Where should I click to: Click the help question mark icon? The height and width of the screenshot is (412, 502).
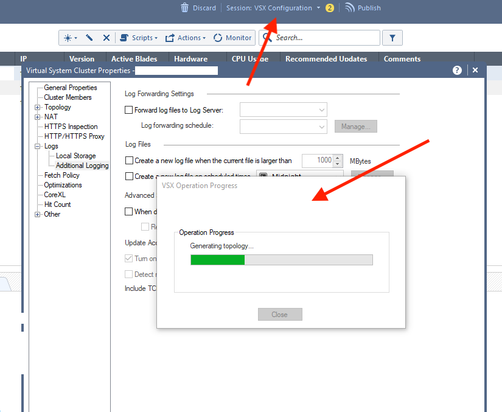457,70
